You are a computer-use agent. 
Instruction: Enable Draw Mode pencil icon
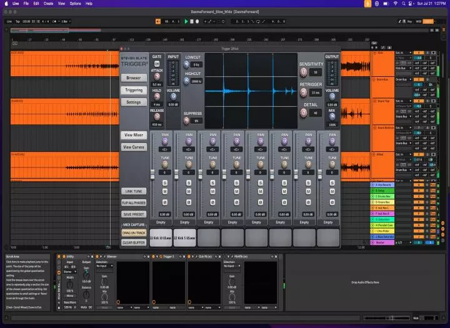[400, 21]
